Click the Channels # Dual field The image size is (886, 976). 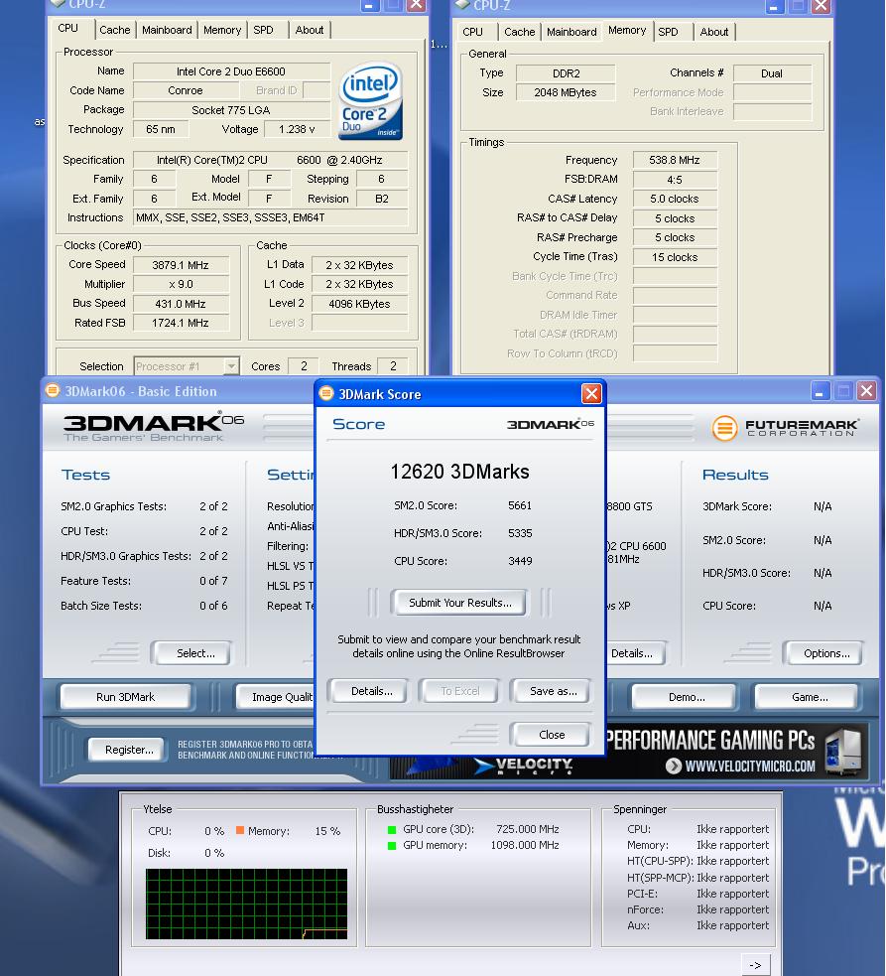772,73
